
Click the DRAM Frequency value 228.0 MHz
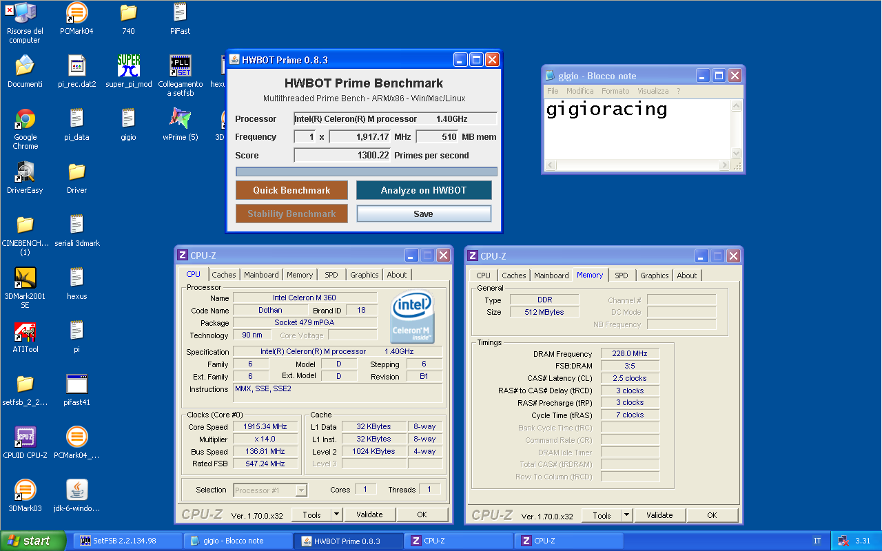(x=630, y=353)
